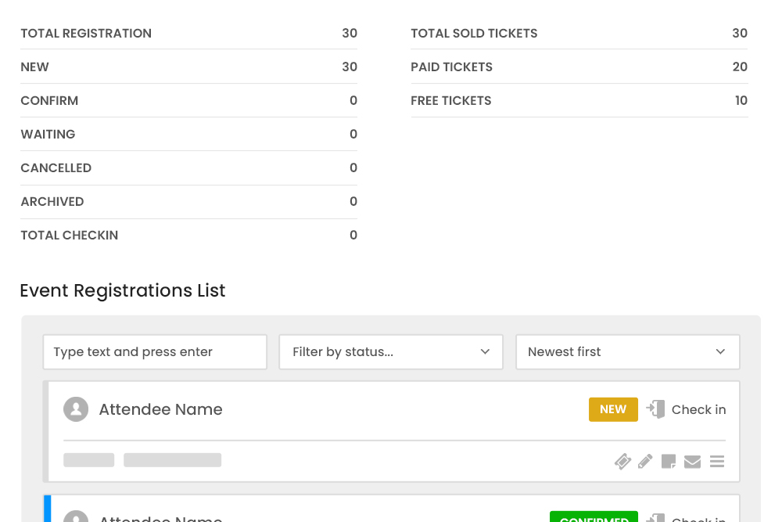Screen dimensions: 782x522
Task: Select the pencil edit icon for the attendee
Action: click(645, 462)
